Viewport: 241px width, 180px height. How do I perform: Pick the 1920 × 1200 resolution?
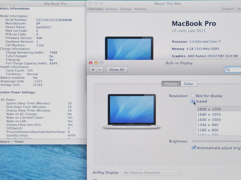tap(219, 109)
